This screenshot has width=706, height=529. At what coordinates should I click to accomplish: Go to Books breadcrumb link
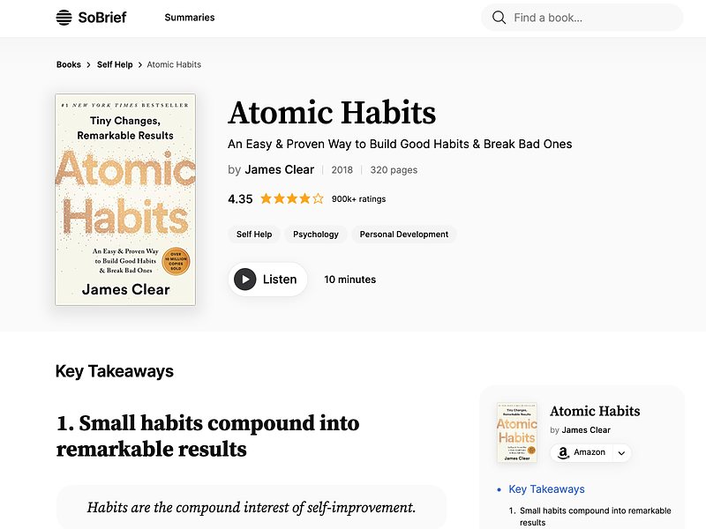click(x=69, y=64)
